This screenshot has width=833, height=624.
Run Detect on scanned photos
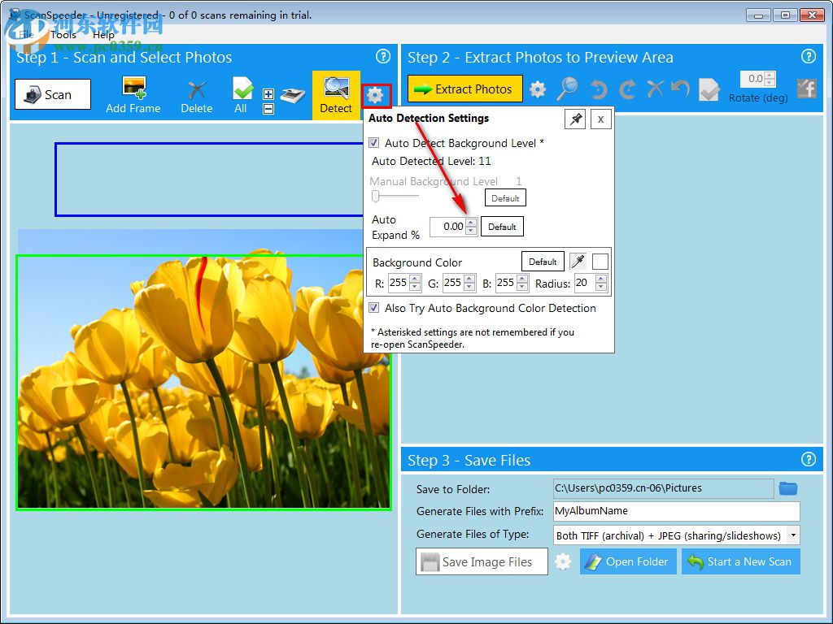336,95
